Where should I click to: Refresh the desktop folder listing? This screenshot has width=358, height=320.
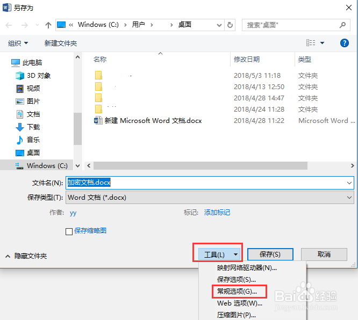(x=230, y=25)
